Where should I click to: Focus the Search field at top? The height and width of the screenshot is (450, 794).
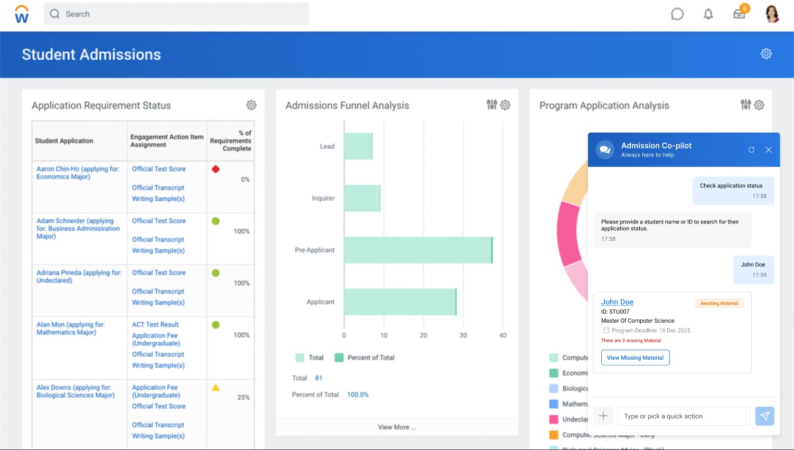pyautogui.click(x=177, y=14)
